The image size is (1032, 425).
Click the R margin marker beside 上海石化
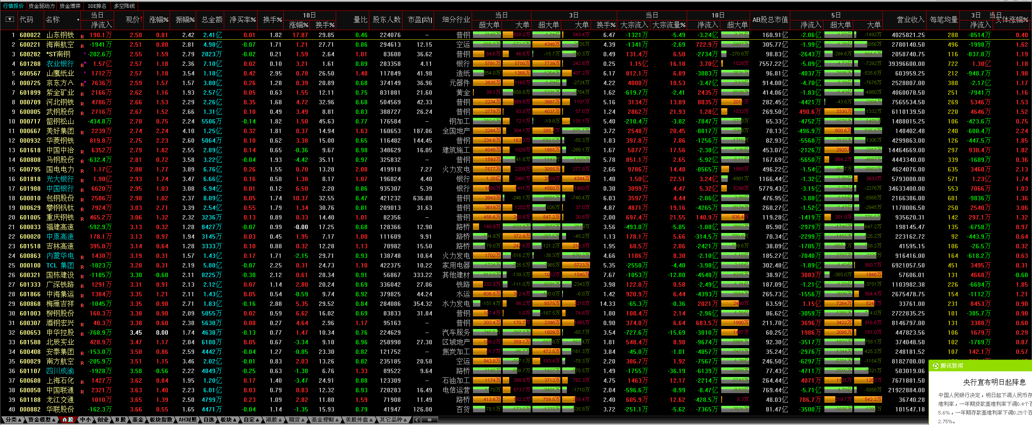[x=82, y=382]
